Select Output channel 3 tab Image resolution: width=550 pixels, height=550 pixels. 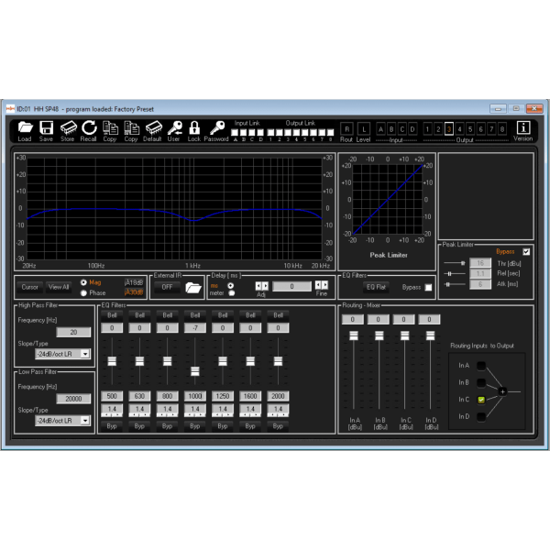pyautogui.click(x=449, y=129)
